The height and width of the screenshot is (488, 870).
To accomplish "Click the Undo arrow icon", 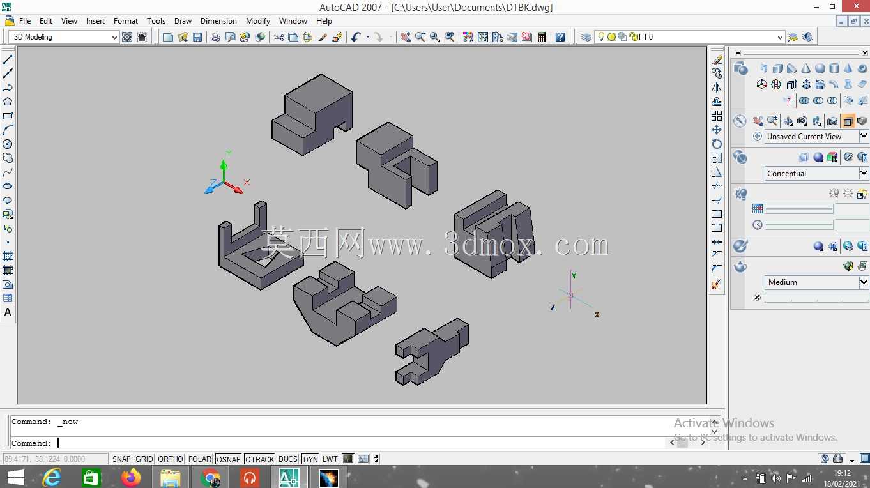I will pyautogui.click(x=356, y=37).
